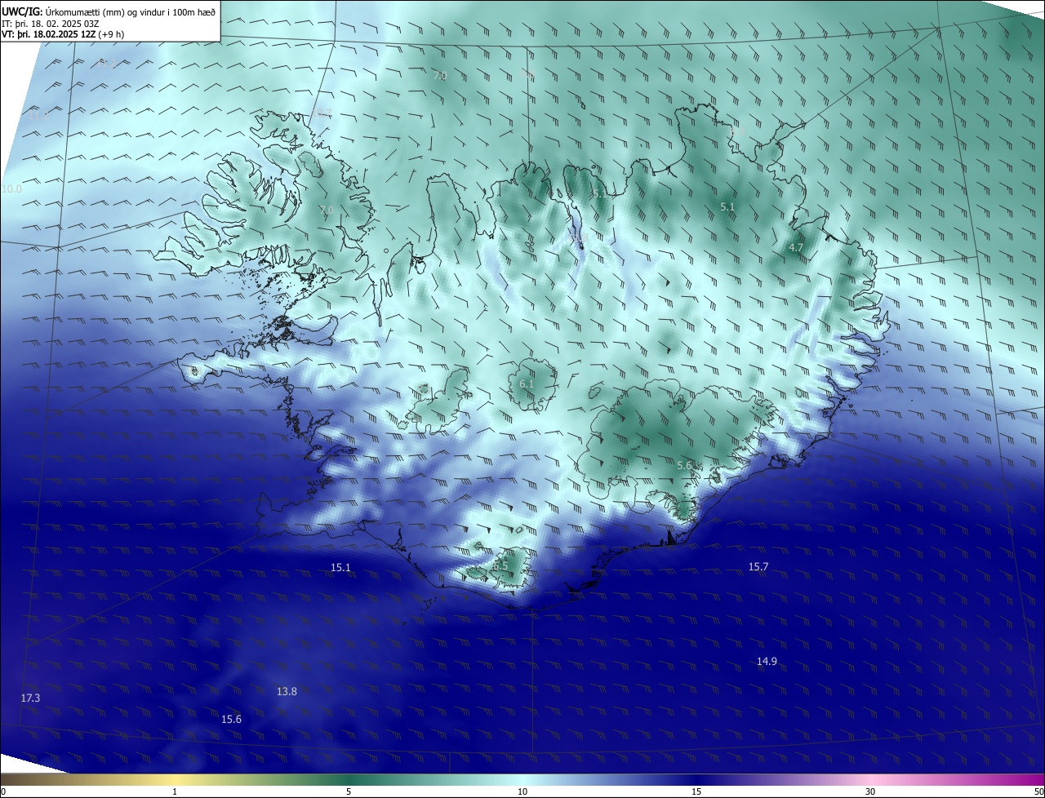Click the 10.0 label at the map's western edge
1045x798 pixels.
click(11, 188)
